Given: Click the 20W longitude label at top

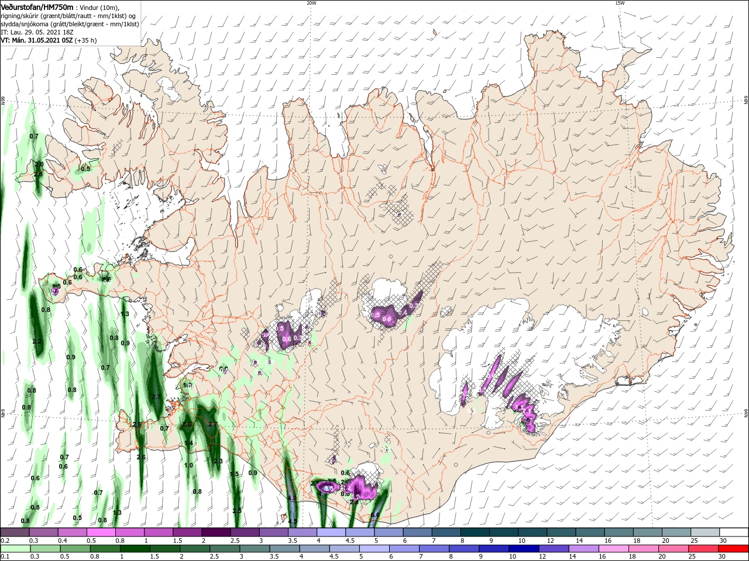Looking at the screenshot, I should [x=311, y=3].
